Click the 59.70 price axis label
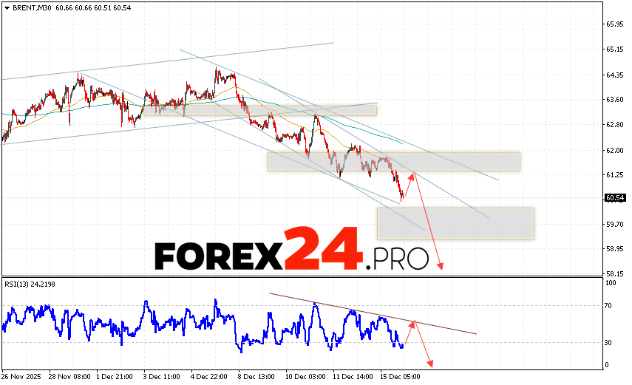The width and height of the screenshot is (632, 385). tap(615, 224)
